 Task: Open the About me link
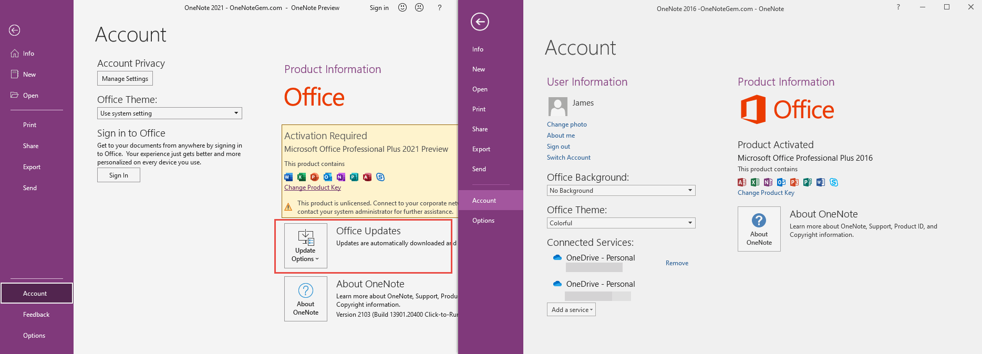click(561, 136)
